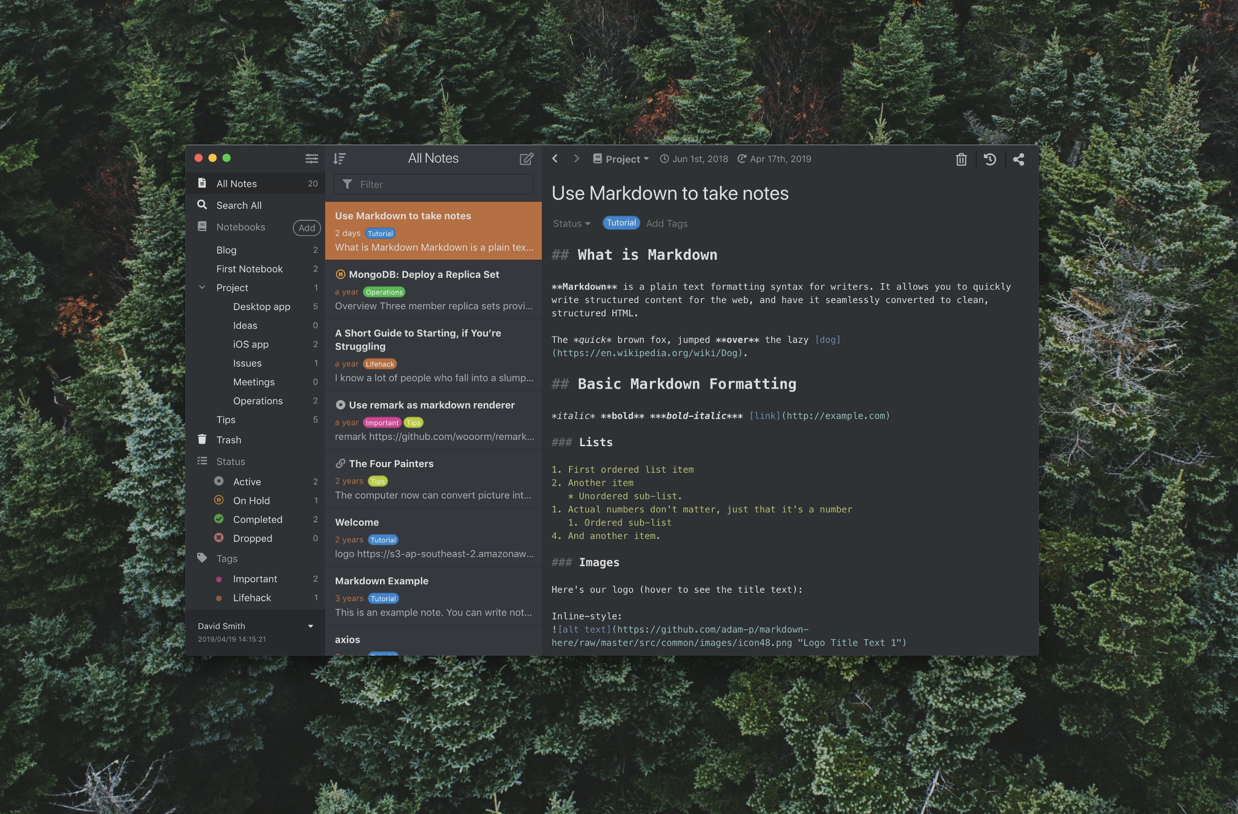Click the sort/order notes icon
1238x814 pixels.
[341, 157]
